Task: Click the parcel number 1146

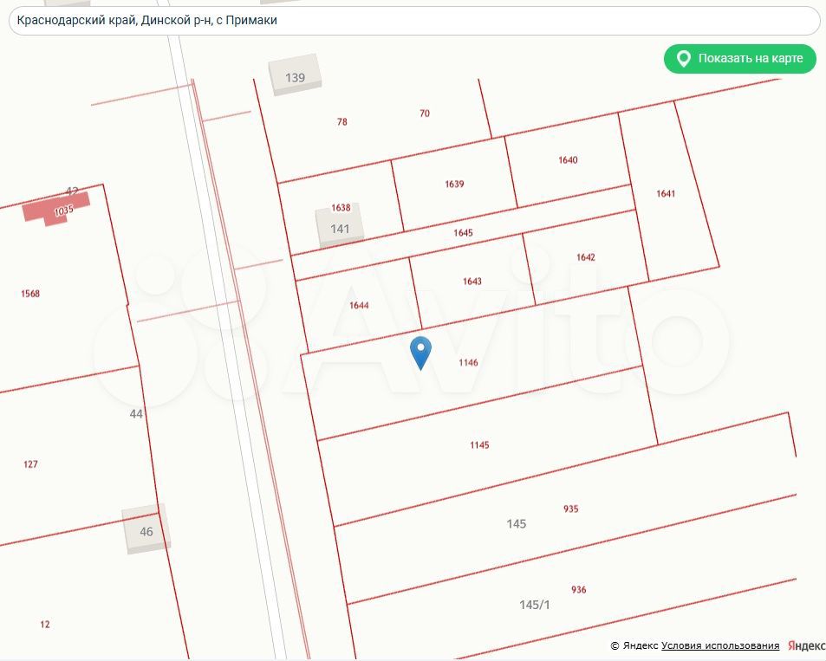Action: coord(468,363)
